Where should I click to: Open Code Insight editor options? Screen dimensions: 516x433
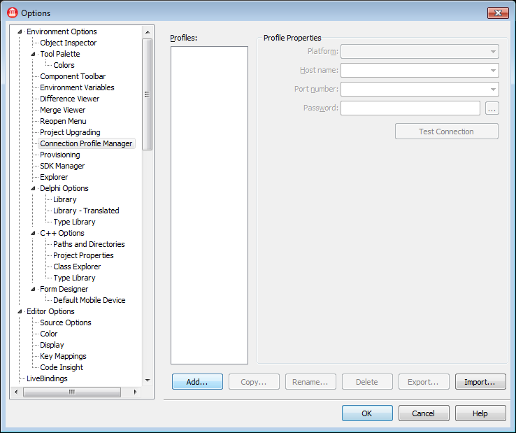pyautogui.click(x=61, y=367)
